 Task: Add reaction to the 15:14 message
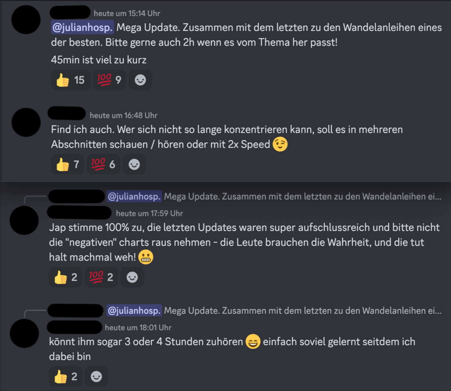click(140, 80)
